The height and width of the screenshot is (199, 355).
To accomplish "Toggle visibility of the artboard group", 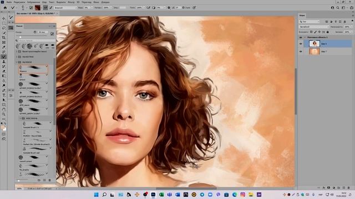I will [x=301, y=37].
